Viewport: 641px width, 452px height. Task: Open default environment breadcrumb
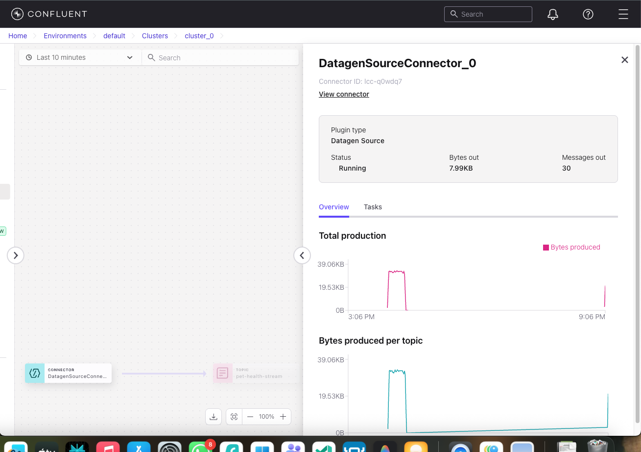[114, 36]
